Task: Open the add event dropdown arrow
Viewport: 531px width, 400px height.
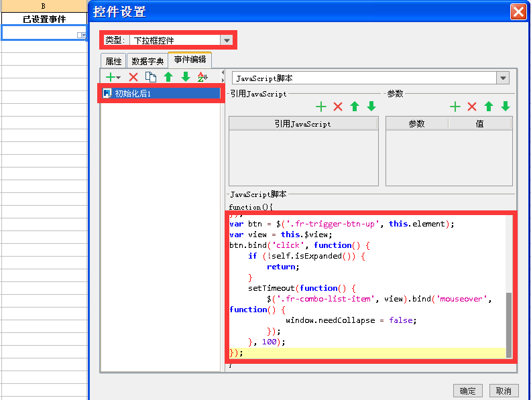Action: click(119, 78)
